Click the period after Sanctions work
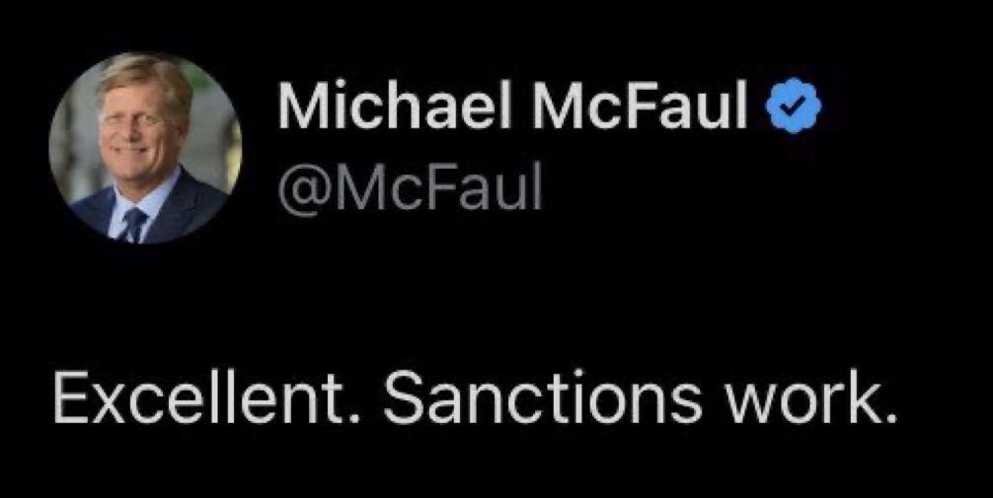993x498 pixels. coord(889,418)
